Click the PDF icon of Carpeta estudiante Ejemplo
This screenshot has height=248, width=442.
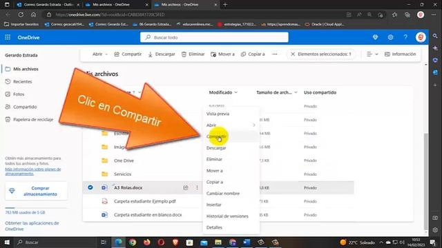[104, 201]
